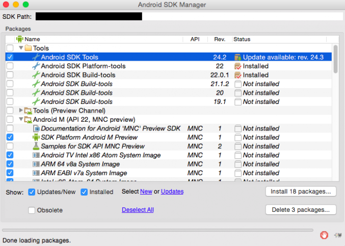Click SDK Platform Android M Preview robot icon

[x=36, y=137]
